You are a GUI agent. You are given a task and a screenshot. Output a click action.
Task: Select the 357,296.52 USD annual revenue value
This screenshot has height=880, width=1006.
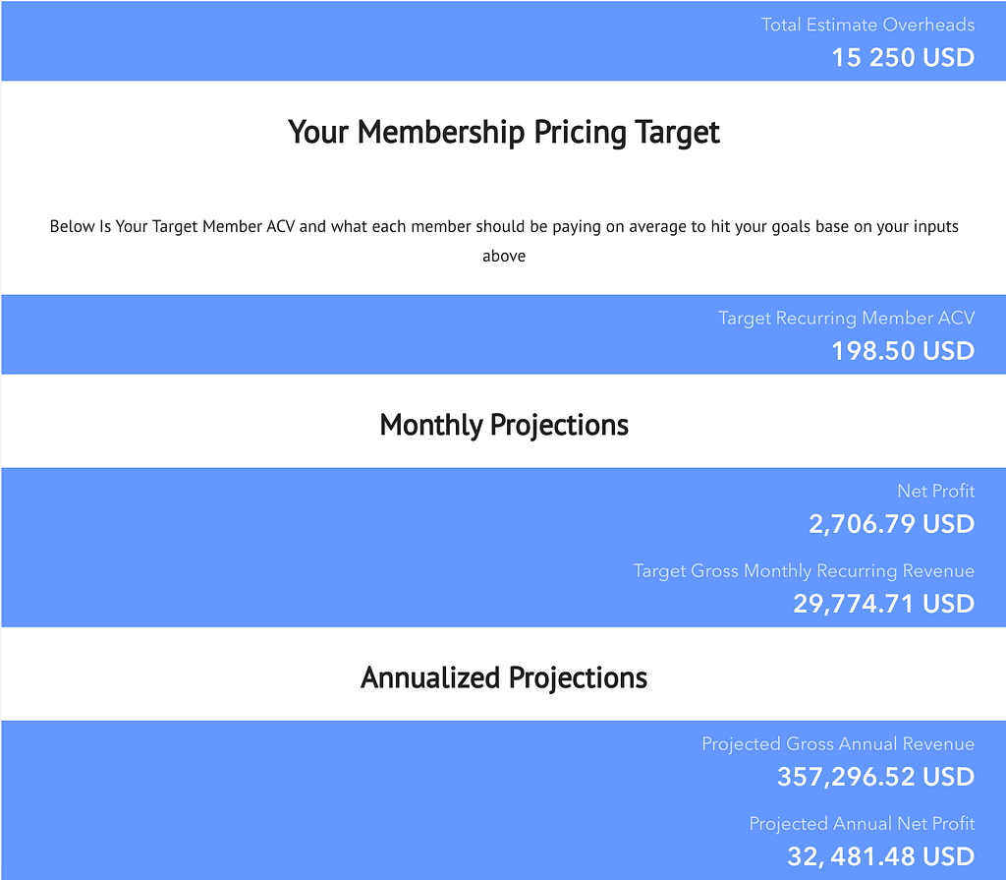point(875,777)
